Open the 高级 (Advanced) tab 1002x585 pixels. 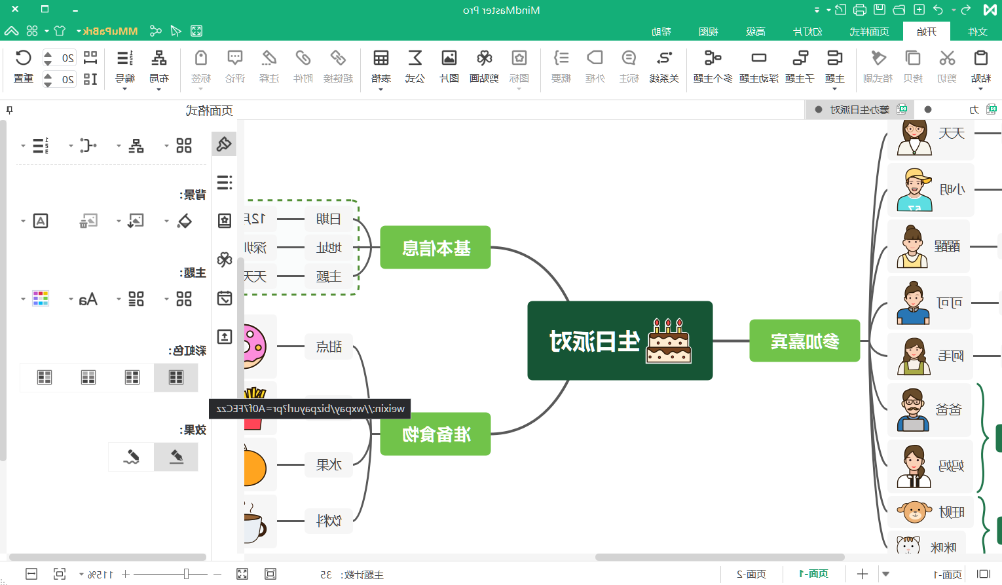click(x=755, y=31)
